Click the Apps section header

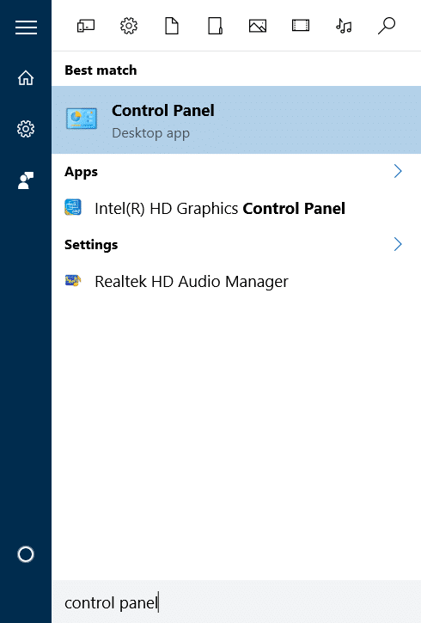[81, 172]
